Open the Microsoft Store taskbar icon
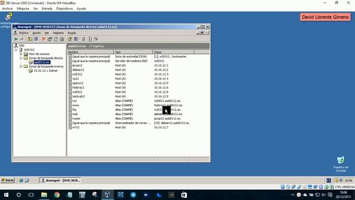The height and width of the screenshot is (200, 355). [184, 195]
